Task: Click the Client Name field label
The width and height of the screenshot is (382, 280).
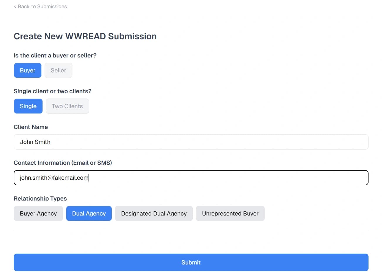Action: (31, 127)
